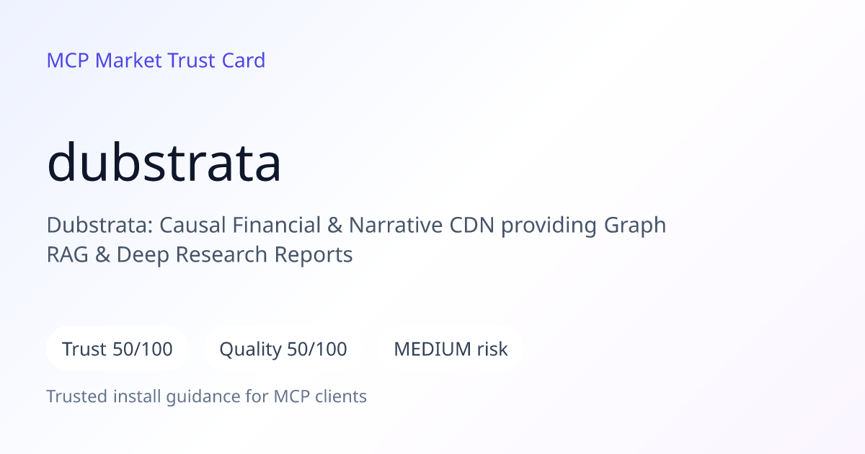The image size is (865, 454).
Task: Click the MCP clients words in the footer
Action: coord(320,396)
